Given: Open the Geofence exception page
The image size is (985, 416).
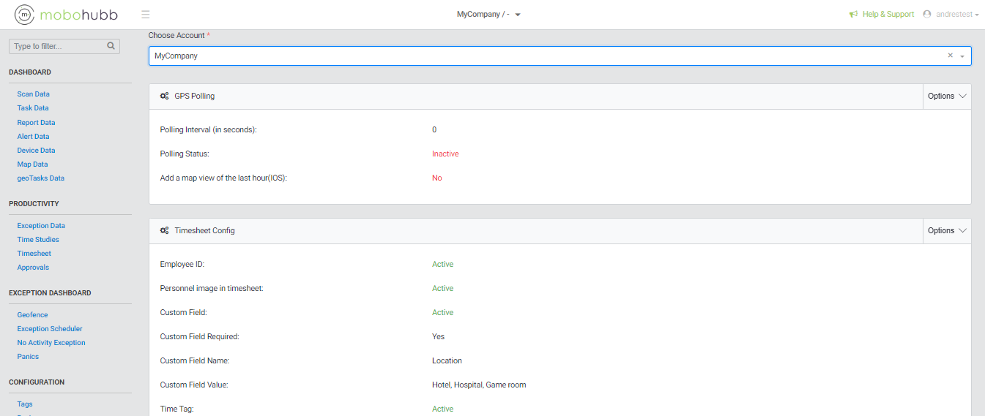Looking at the screenshot, I should [x=33, y=315].
